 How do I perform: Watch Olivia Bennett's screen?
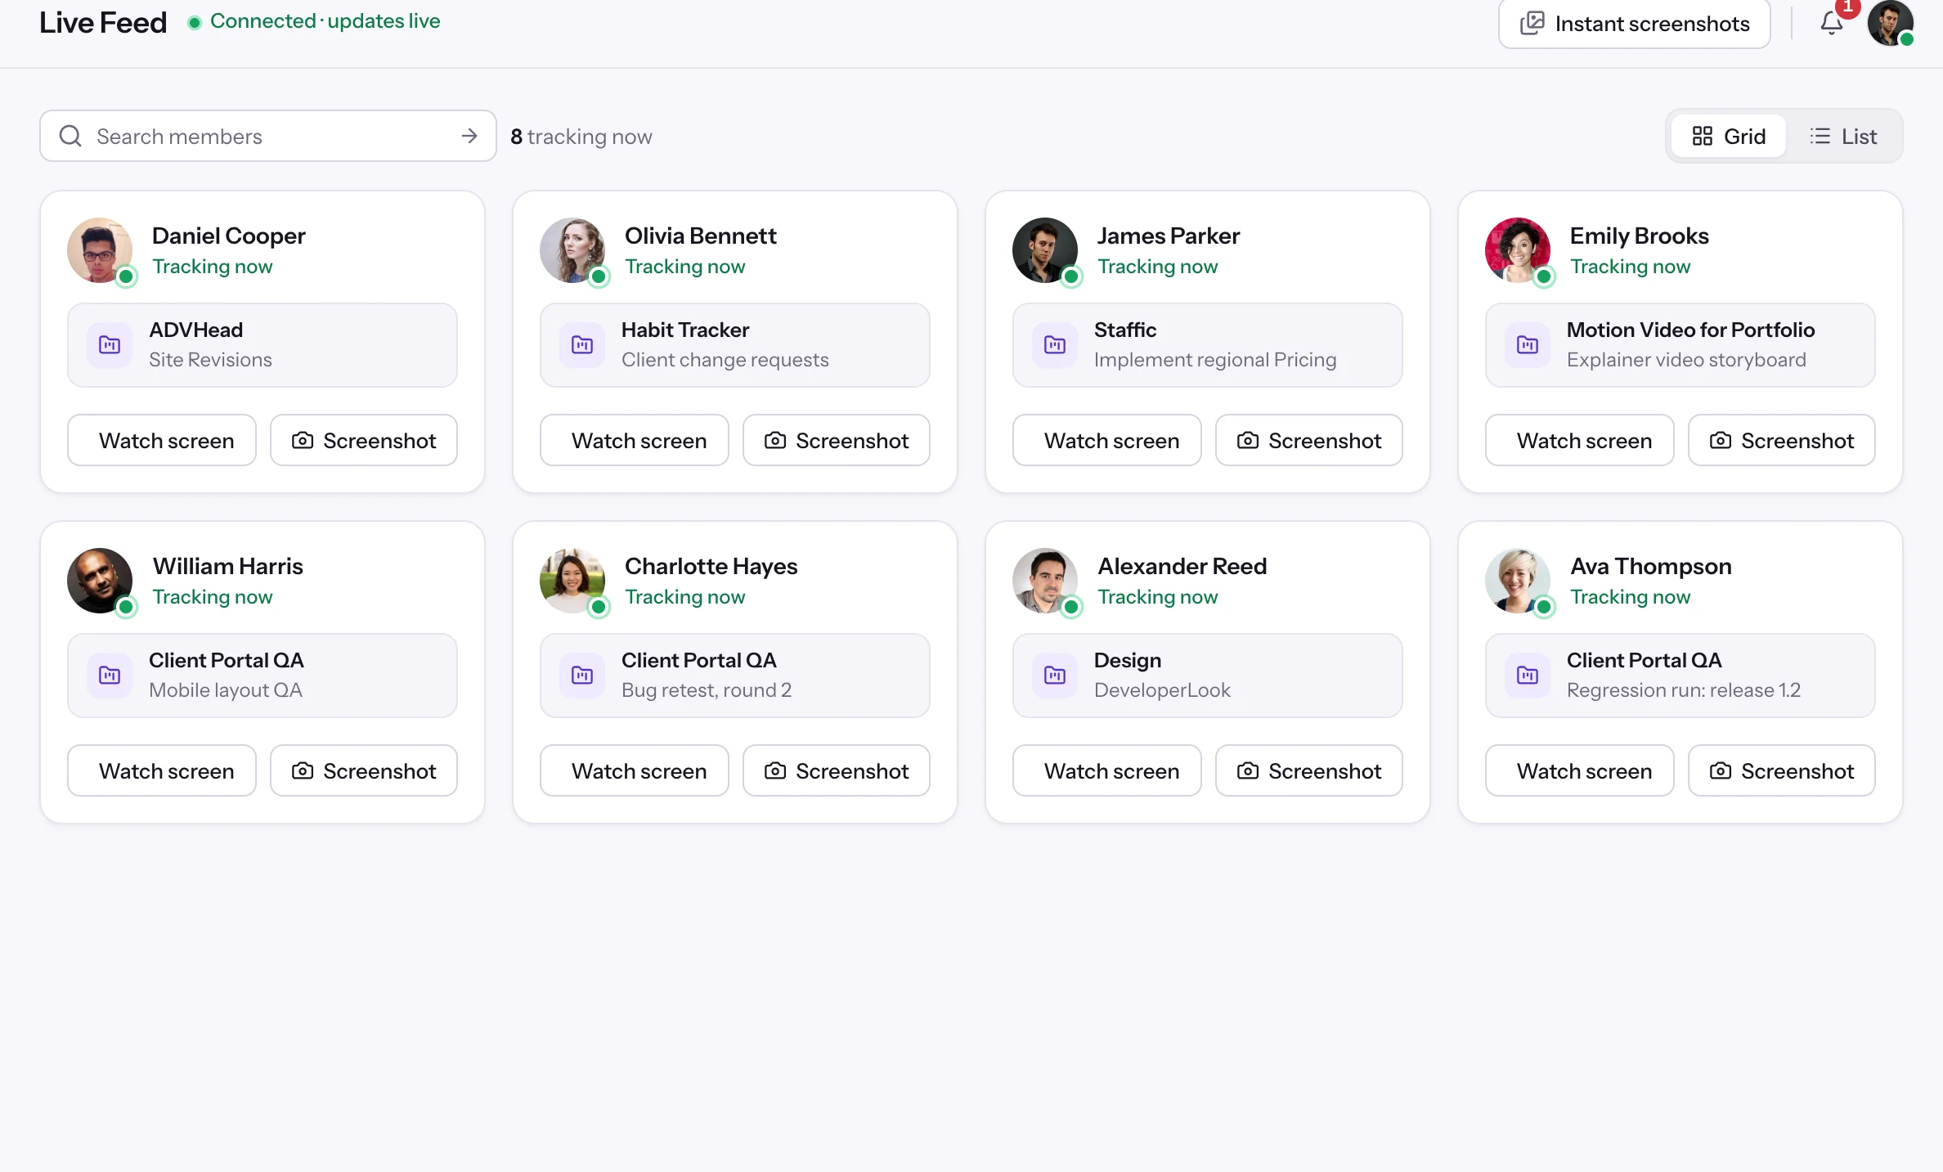[x=635, y=440]
